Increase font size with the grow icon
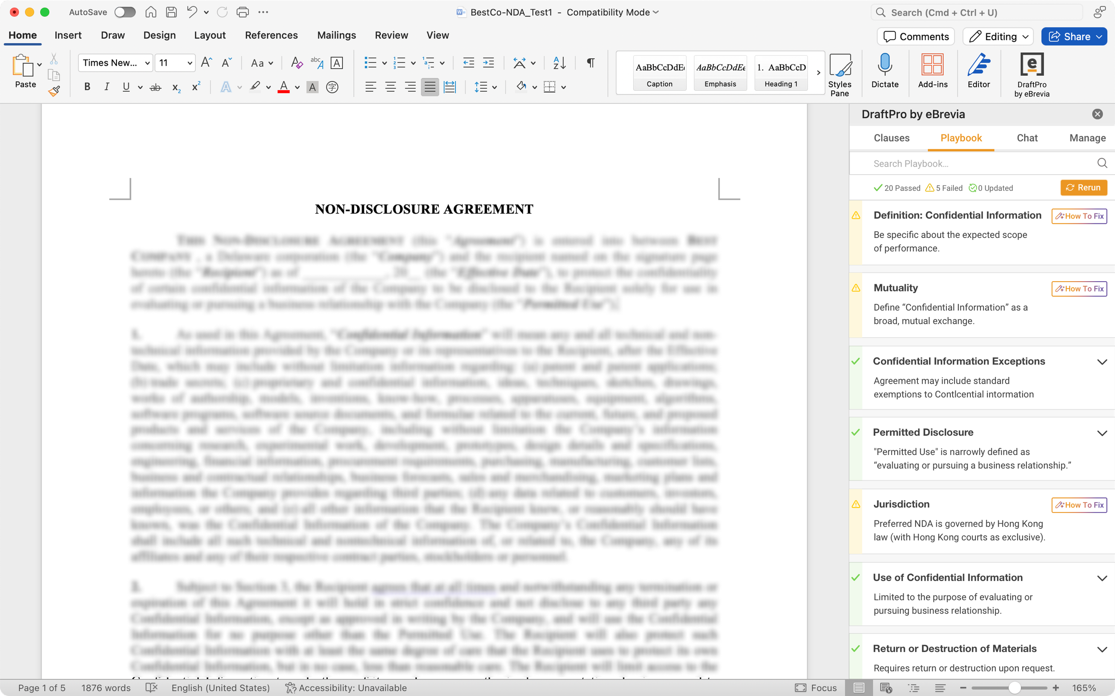Image resolution: width=1115 pixels, height=696 pixels. 206,62
